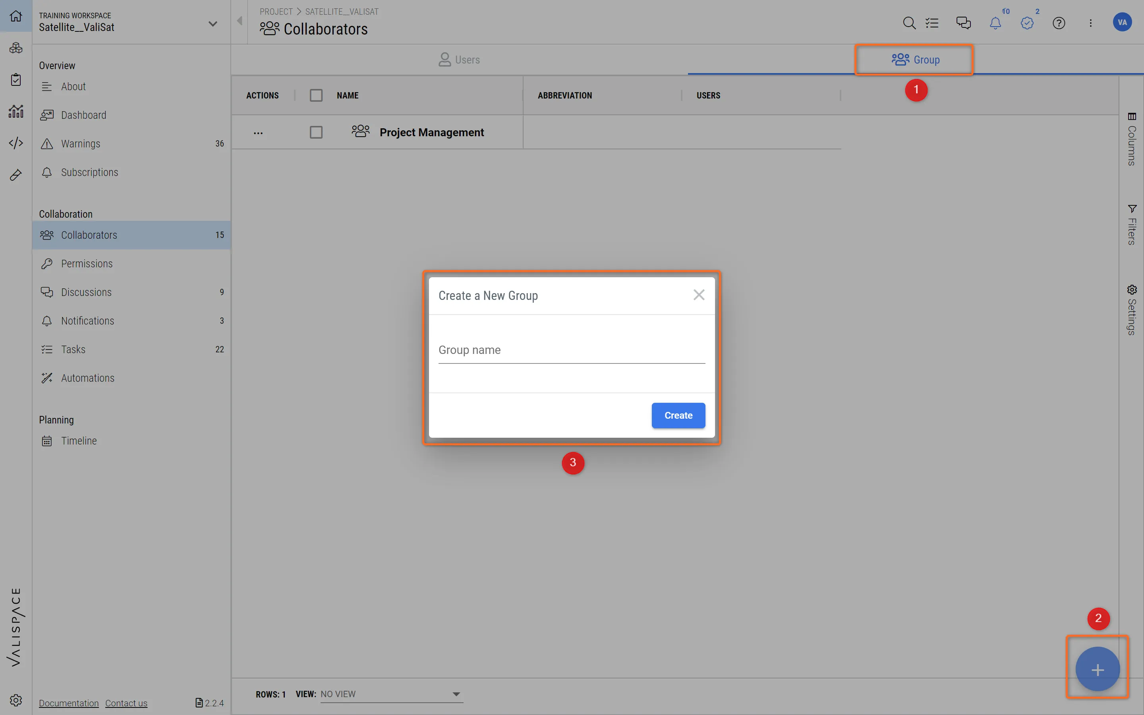
Task: Click the home icon in left rail
Action: pyautogui.click(x=15, y=15)
